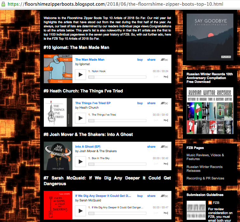Play Box In The Sky track
This screenshot has height=222, width=240.
click(x=80, y=162)
